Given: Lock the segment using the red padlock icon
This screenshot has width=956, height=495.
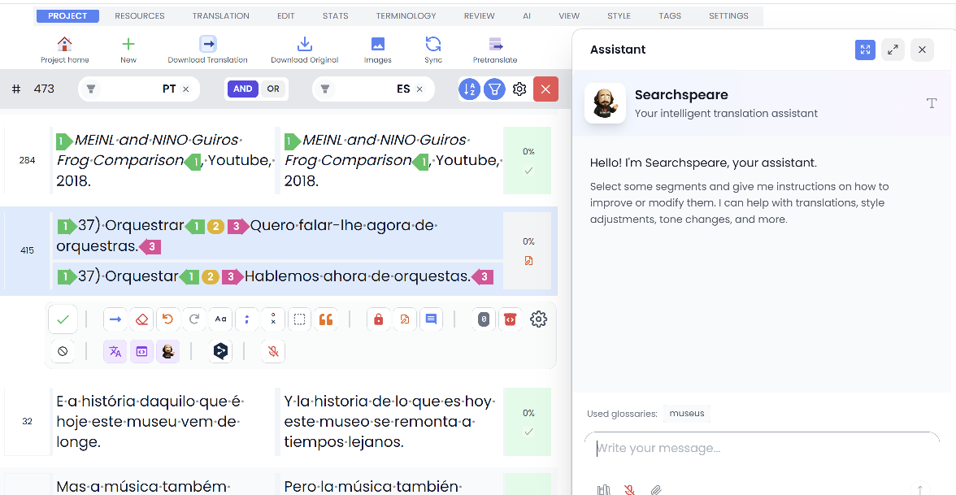Looking at the screenshot, I should click(x=379, y=319).
